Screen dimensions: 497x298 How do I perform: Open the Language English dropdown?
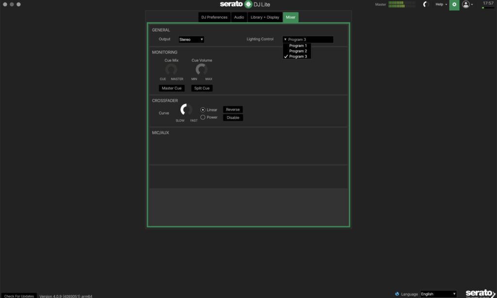click(438, 294)
